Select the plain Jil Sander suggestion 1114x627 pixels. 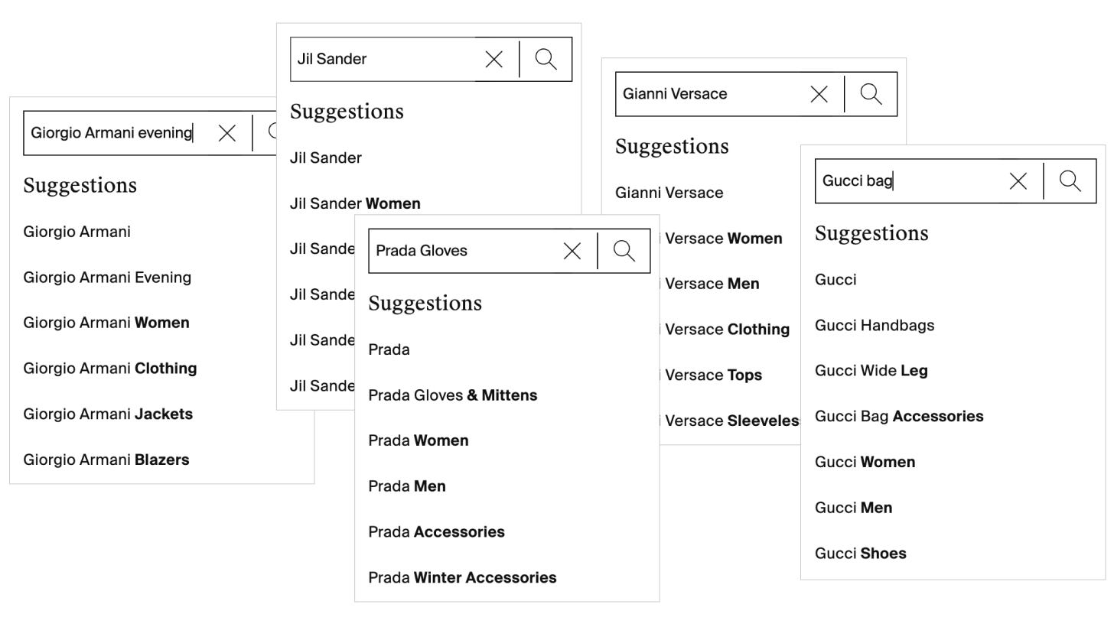click(326, 158)
